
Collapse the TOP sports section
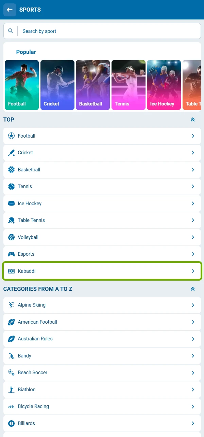(x=193, y=119)
